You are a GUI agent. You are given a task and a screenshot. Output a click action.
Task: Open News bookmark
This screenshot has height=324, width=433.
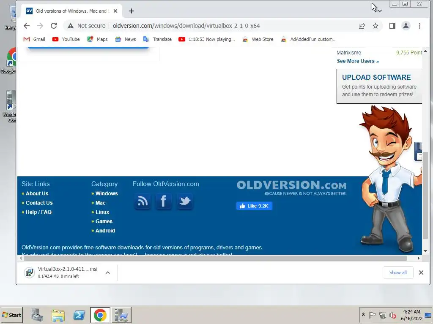[125, 39]
